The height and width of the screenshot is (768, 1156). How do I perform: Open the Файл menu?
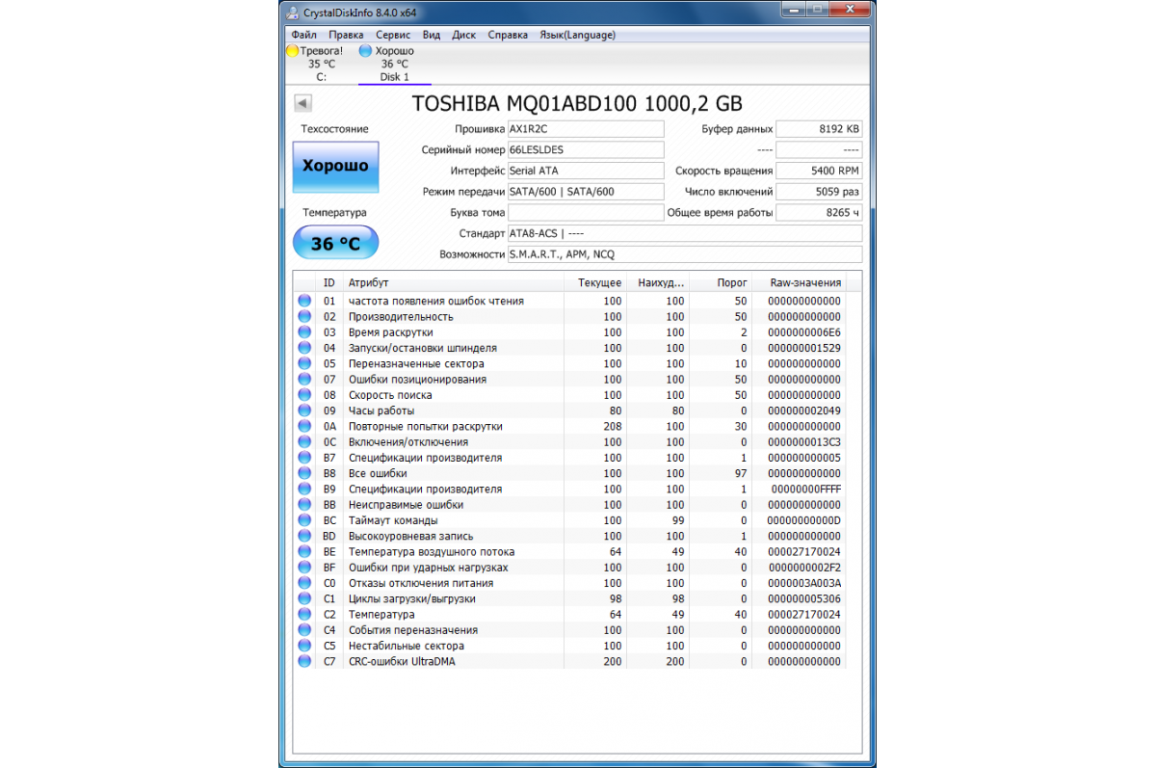[303, 35]
